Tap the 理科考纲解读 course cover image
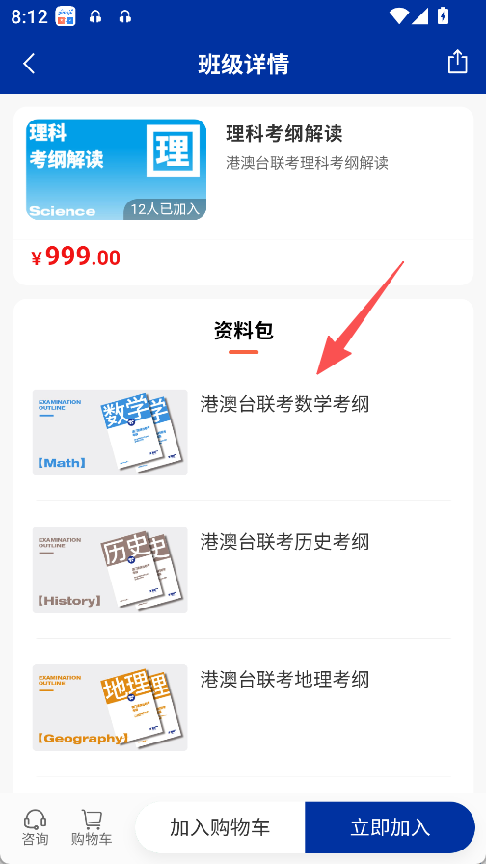The image size is (486, 864). 116,170
